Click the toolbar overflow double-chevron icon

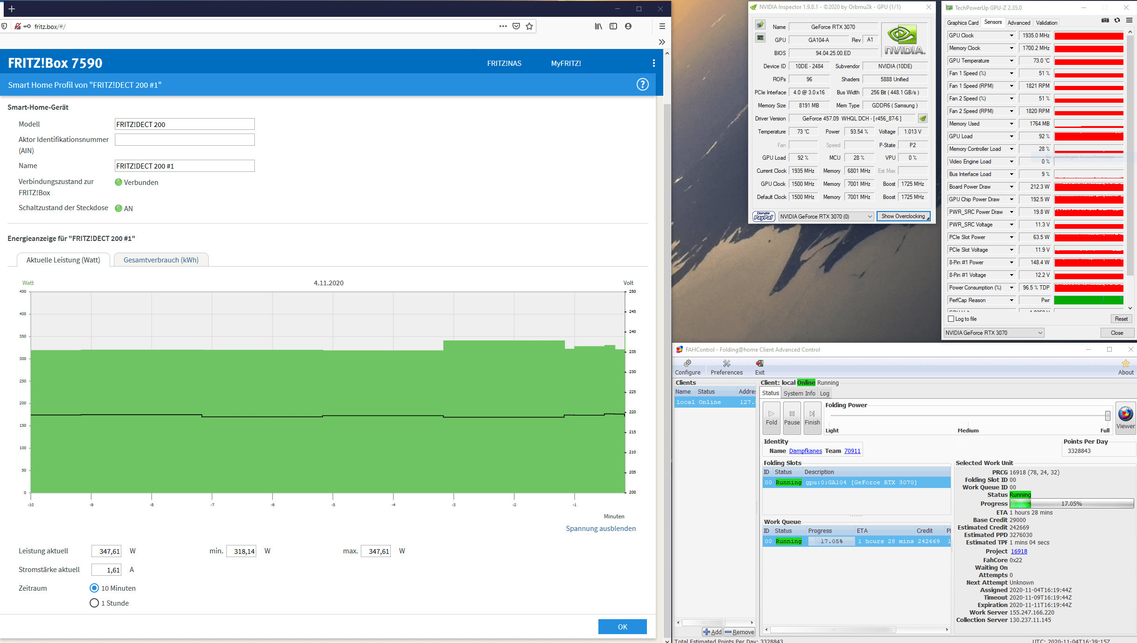(662, 42)
